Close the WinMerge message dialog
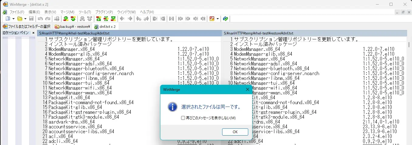The height and width of the screenshot is (145, 412). pos(247,89)
